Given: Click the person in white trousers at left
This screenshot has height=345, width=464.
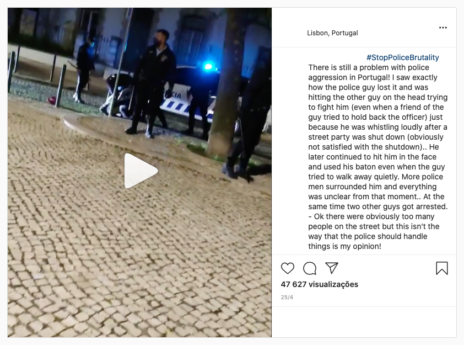Looking at the screenshot, I should click(x=83, y=69).
